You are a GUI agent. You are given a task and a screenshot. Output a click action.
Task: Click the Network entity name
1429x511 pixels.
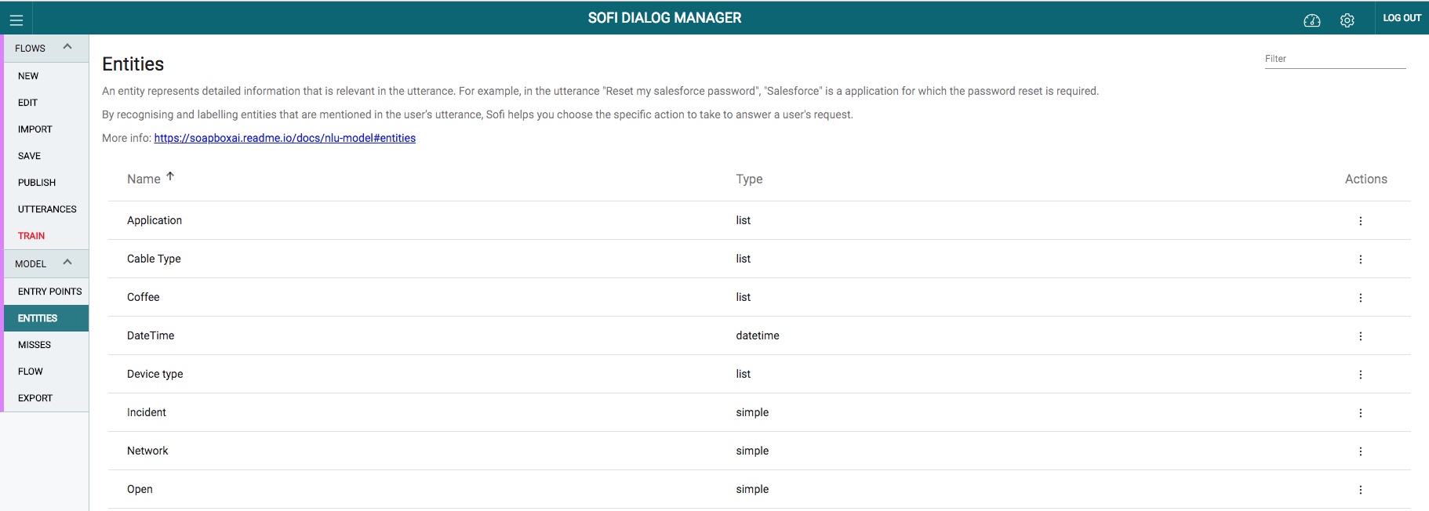click(147, 451)
